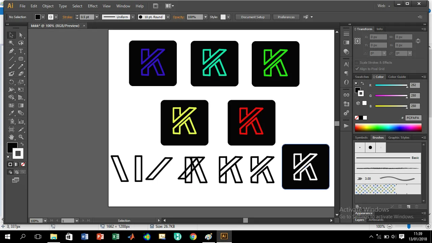This screenshot has width=432, height=243.
Task: Select the Rotate tool
Action: tap(11, 82)
